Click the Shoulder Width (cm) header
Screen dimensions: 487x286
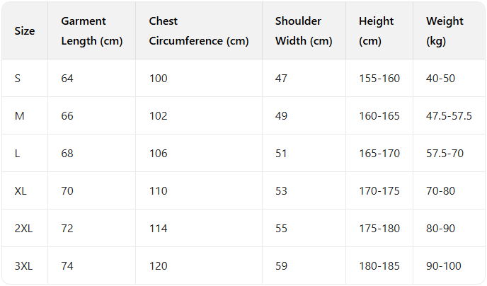point(304,31)
